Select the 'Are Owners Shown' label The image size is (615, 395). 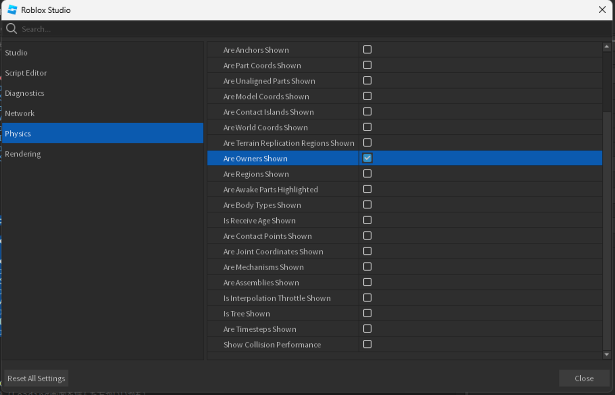(x=255, y=158)
